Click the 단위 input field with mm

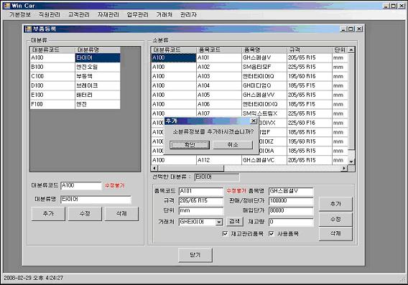tap(201, 211)
